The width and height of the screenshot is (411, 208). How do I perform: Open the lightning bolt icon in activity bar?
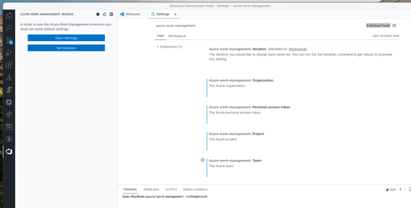pos(9,139)
